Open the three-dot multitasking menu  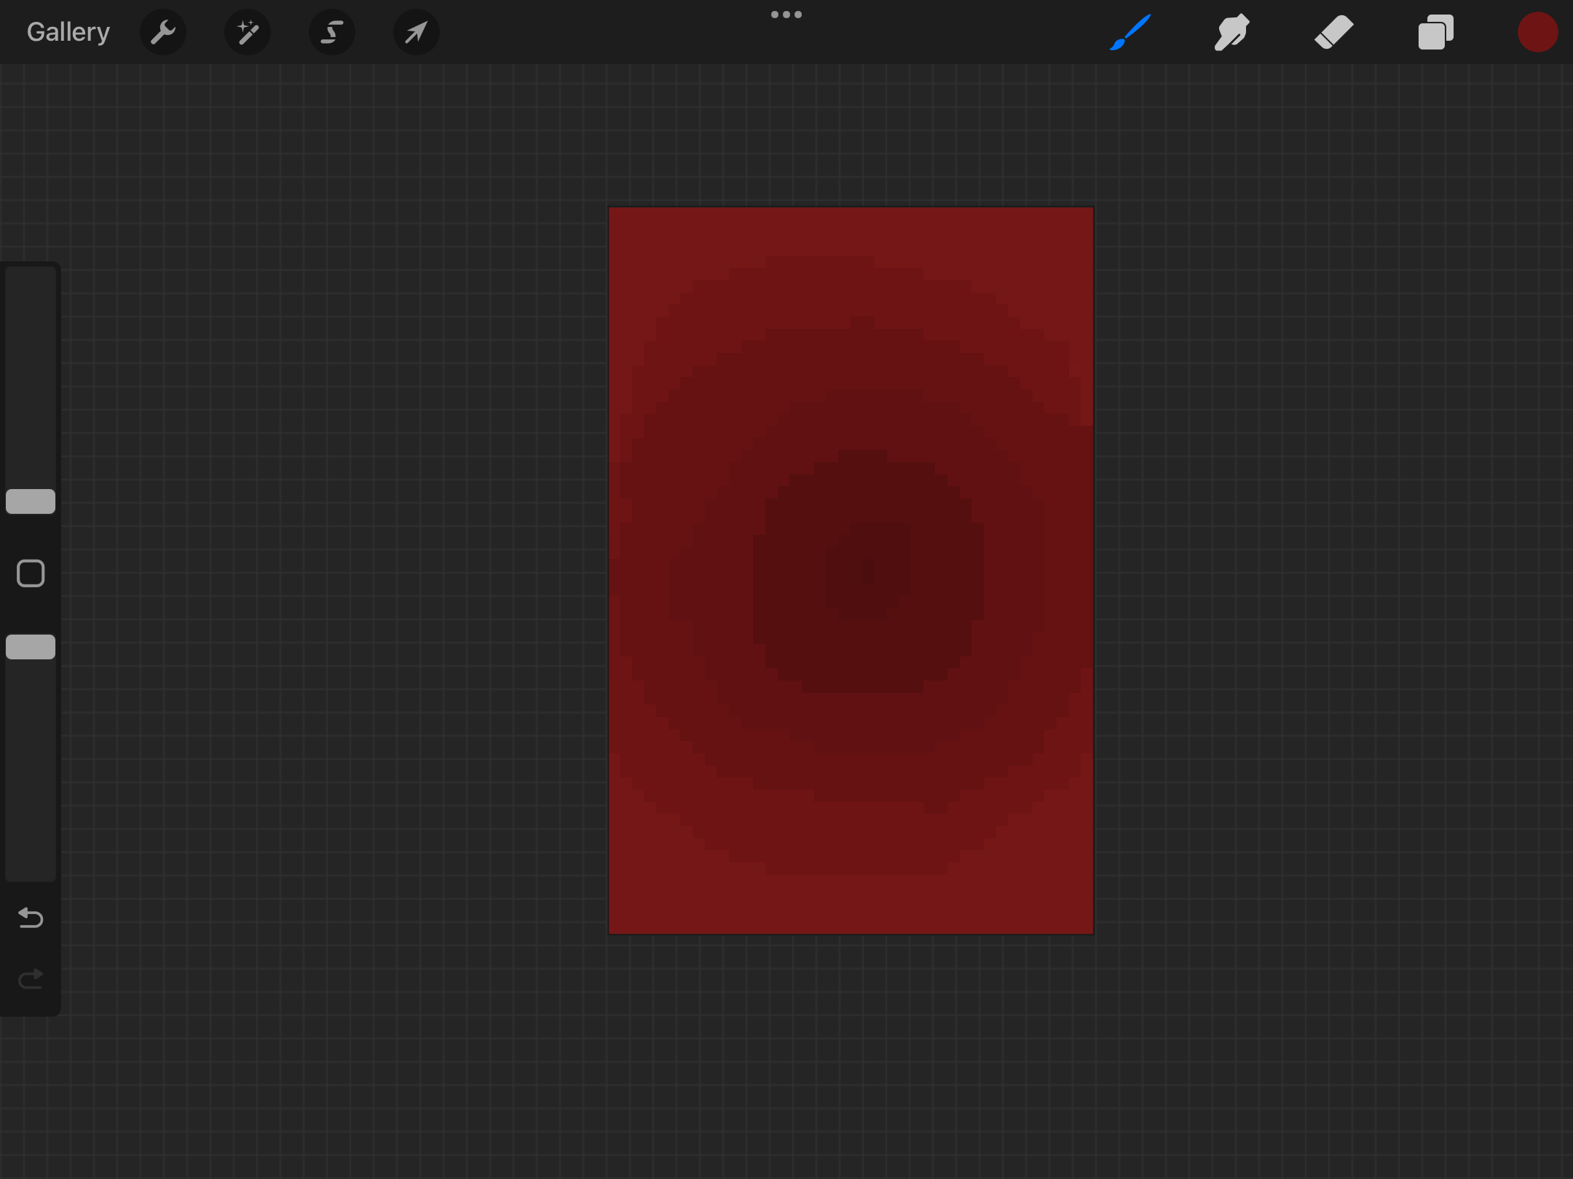tap(786, 15)
